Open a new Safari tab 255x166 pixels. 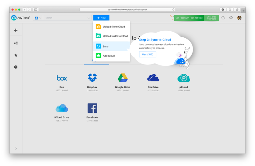[x=244, y=11]
